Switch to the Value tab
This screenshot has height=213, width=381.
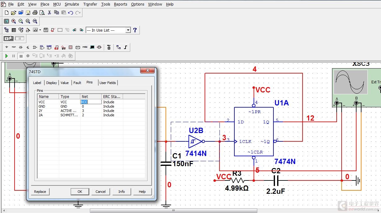(x=65, y=83)
